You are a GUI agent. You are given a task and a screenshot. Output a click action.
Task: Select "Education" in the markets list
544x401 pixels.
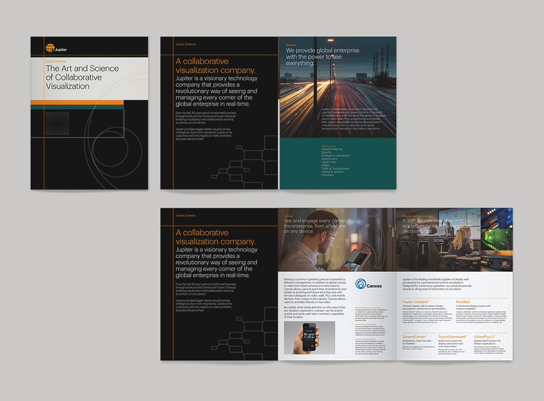[327, 175]
